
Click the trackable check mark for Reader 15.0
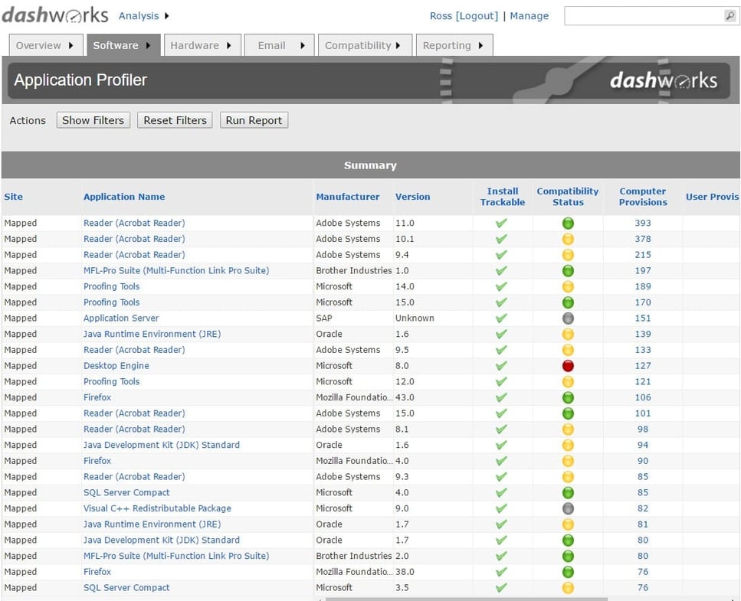click(x=501, y=413)
